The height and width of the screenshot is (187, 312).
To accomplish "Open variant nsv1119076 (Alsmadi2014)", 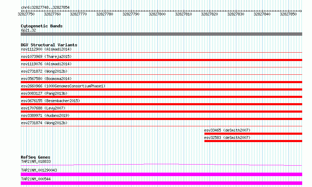I will [46, 64].
